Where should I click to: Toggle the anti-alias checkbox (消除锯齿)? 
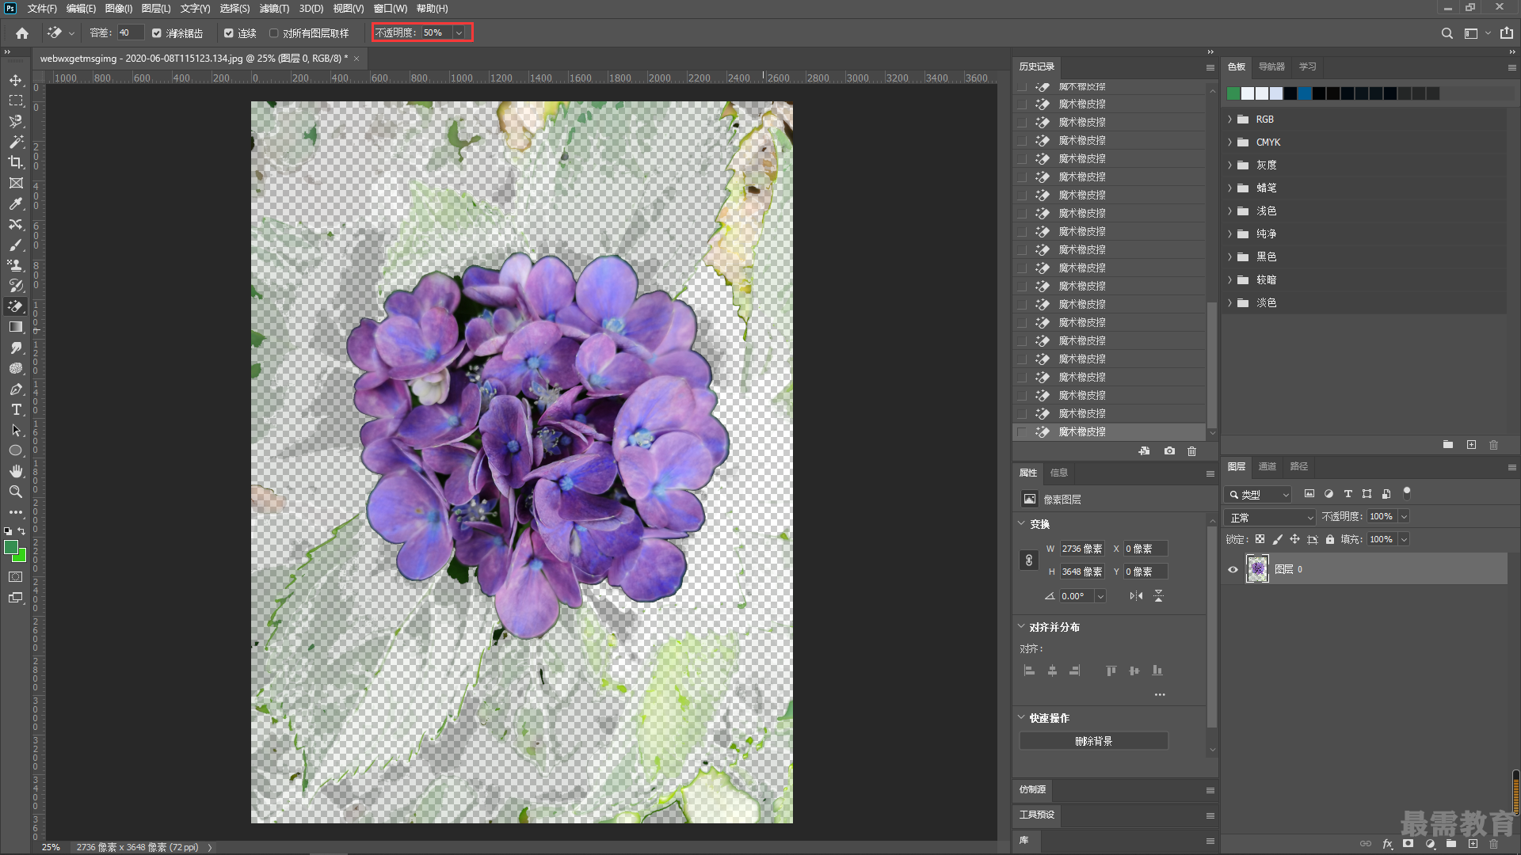(x=157, y=33)
